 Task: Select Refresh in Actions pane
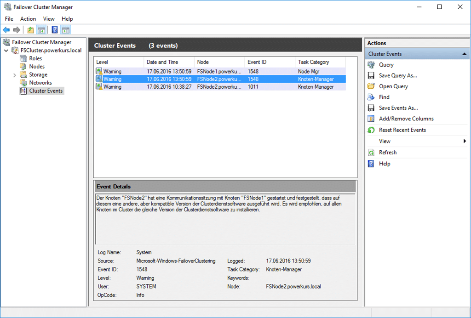pos(387,153)
